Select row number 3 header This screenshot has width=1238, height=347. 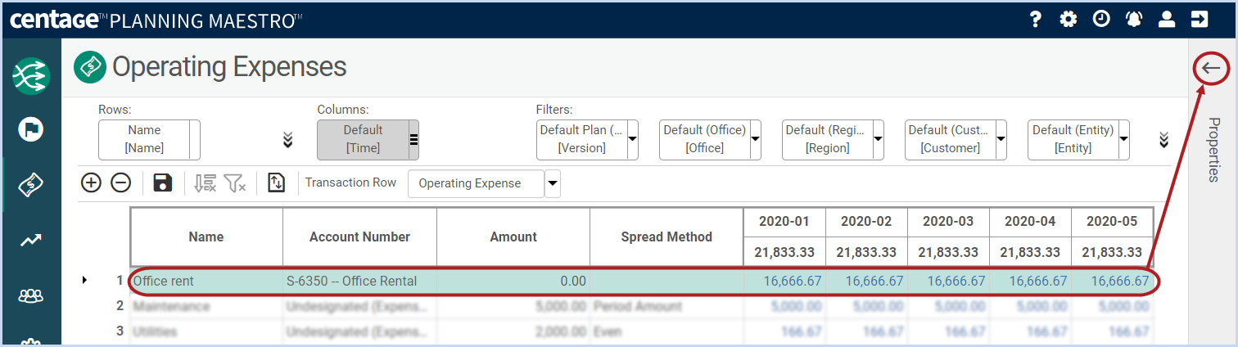120,331
